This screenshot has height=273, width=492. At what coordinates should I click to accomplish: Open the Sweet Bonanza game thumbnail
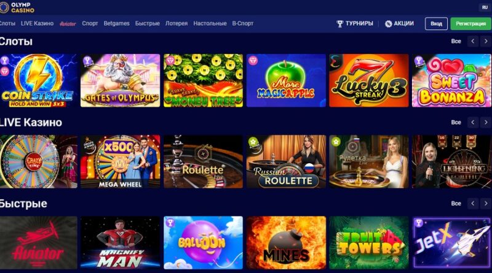pos(451,80)
